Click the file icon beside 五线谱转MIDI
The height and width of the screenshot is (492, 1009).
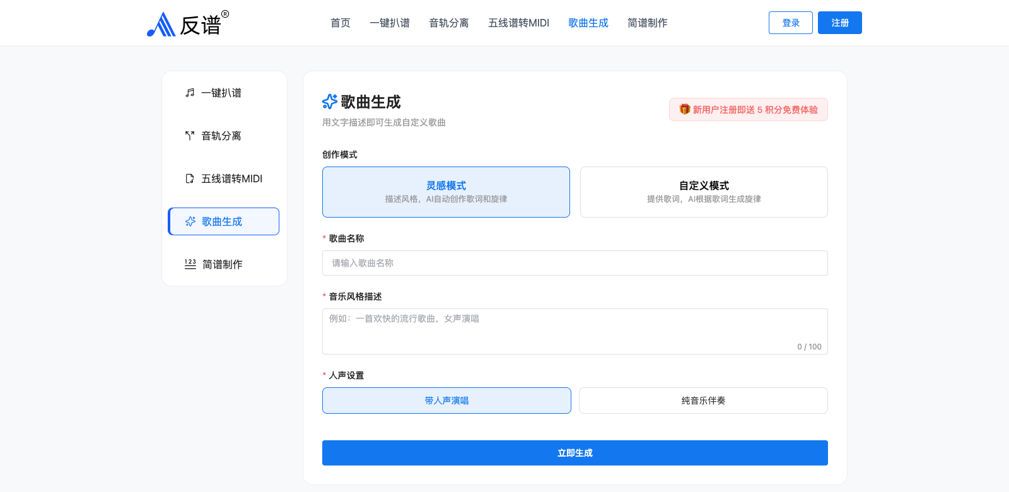point(190,179)
